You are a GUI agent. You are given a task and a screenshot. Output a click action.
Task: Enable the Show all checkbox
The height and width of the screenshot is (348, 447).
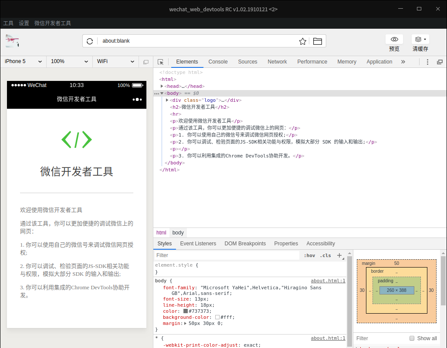412,338
